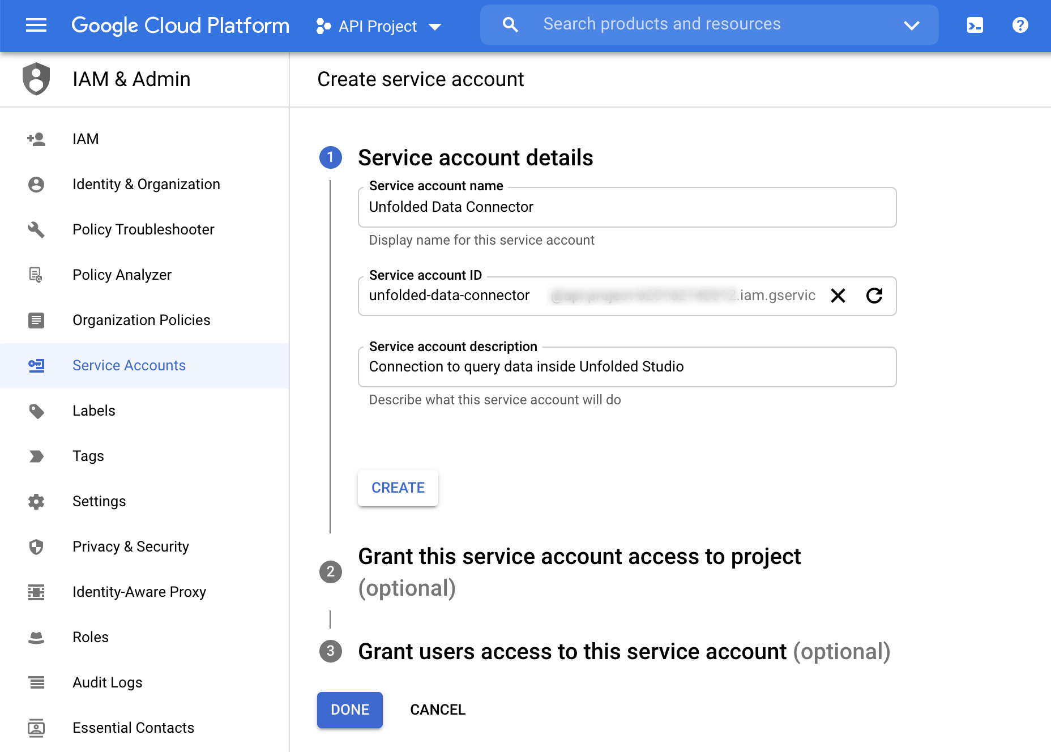The width and height of the screenshot is (1051, 752).
Task: Click the CREATE button
Action: tap(398, 488)
